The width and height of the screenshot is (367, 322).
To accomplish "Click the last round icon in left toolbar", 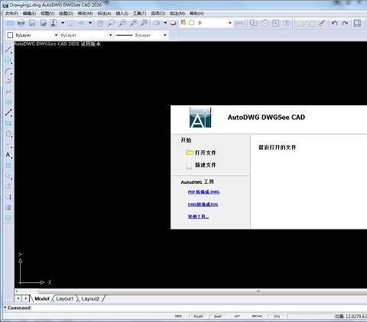I will coord(8,218).
